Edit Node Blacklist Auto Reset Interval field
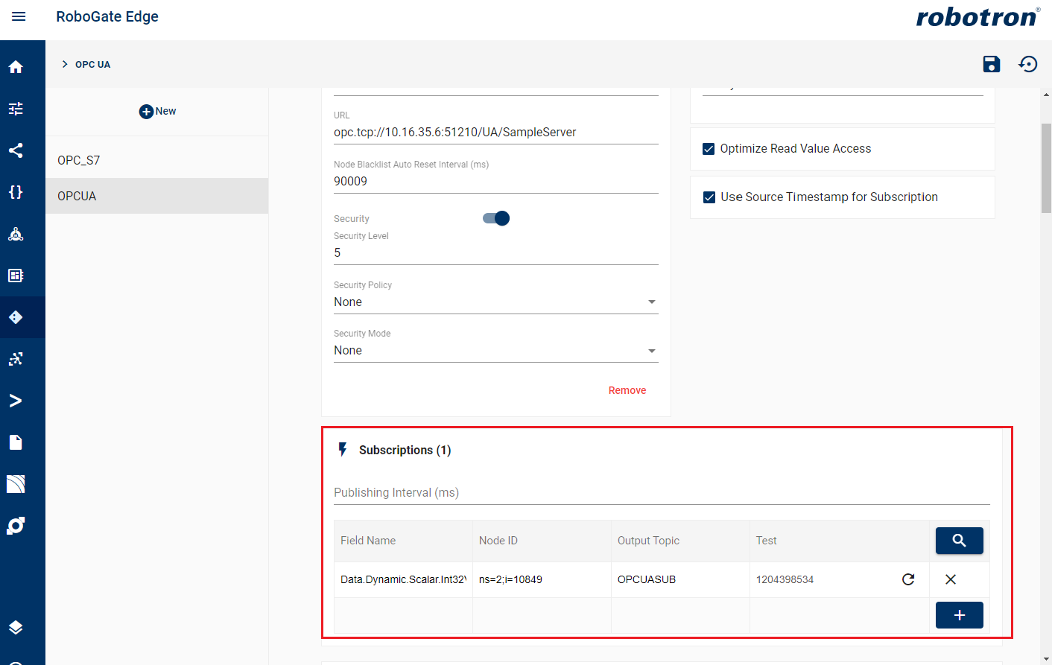 [496, 181]
